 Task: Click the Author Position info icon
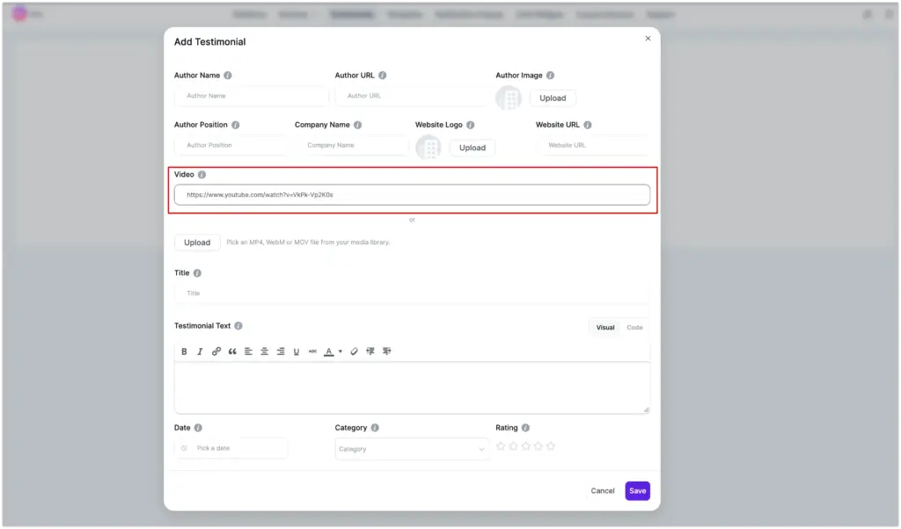tap(236, 125)
